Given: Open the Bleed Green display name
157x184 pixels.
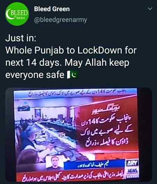Looking at the screenshot, I should point(52,9).
